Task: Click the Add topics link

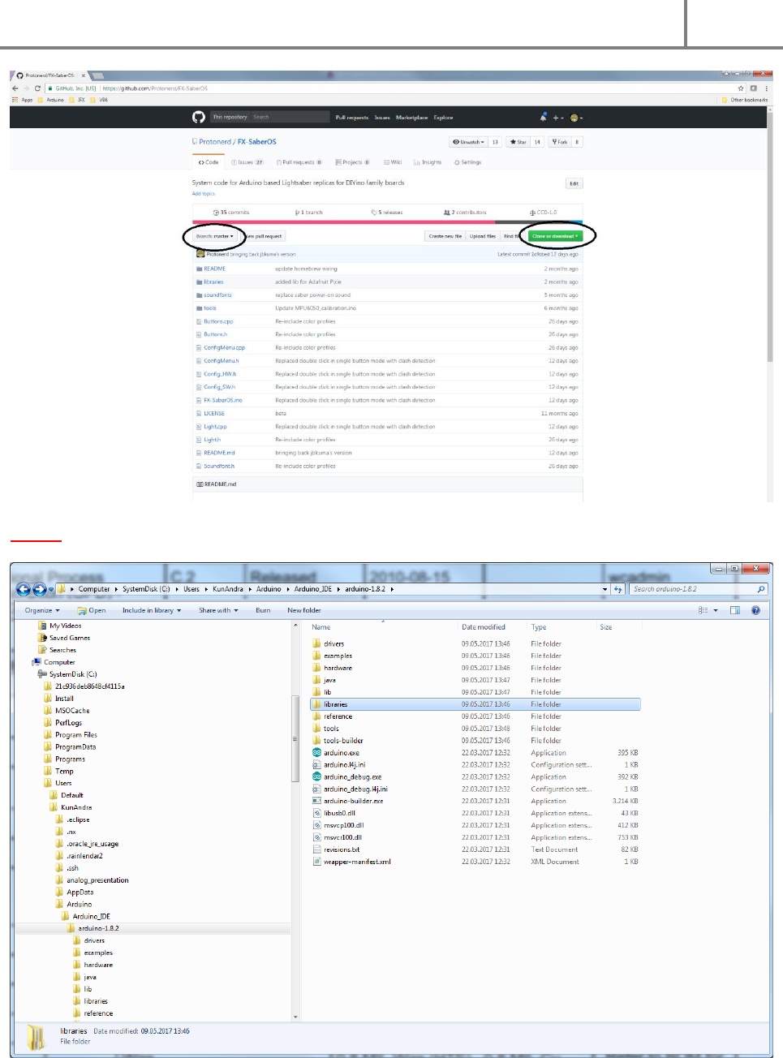Action: (x=203, y=194)
